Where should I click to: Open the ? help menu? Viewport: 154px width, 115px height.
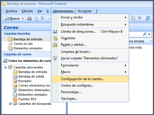[x=97, y=11]
